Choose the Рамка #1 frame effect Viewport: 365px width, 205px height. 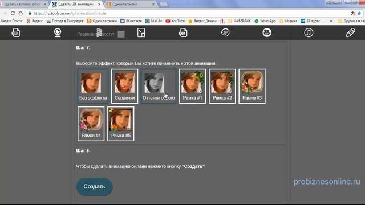[193, 86]
